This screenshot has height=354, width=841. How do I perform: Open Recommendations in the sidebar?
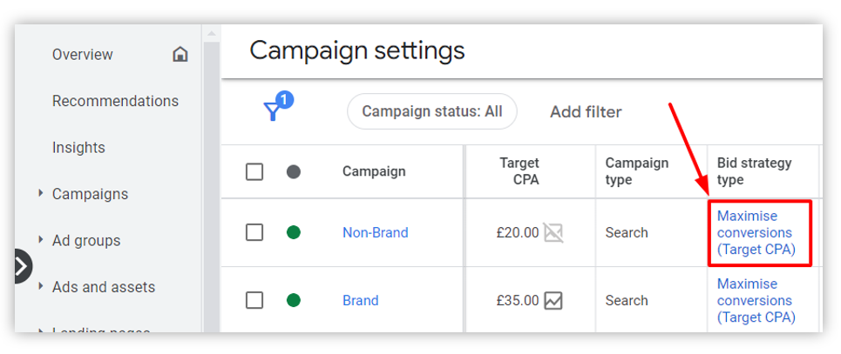click(x=115, y=101)
